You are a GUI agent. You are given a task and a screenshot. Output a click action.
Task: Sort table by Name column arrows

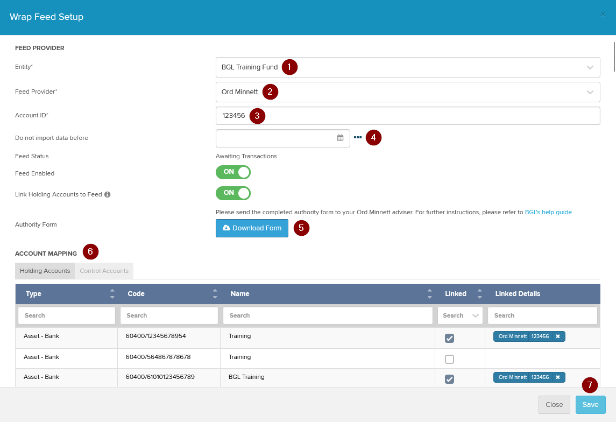tap(430, 294)
